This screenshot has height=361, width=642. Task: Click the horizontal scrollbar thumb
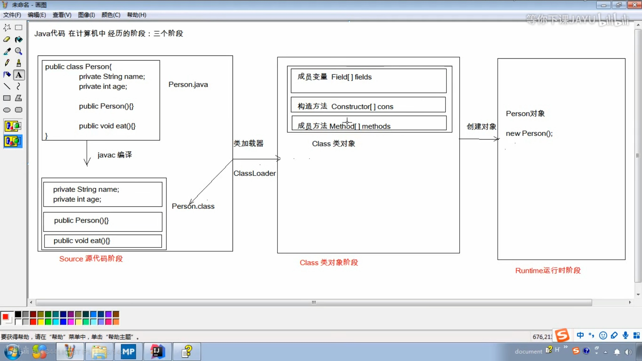(313, 302)
